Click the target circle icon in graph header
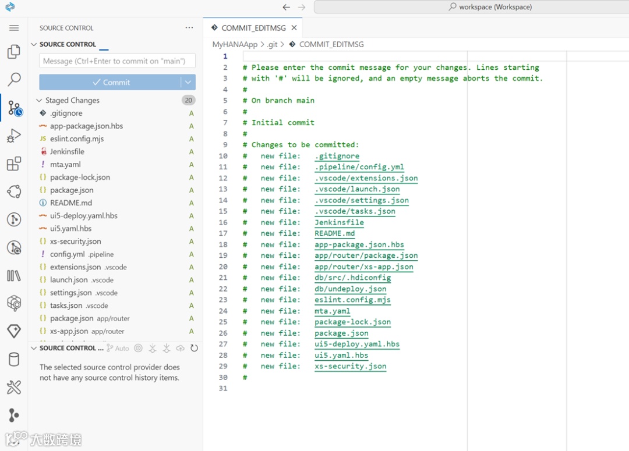 (139, 348)
